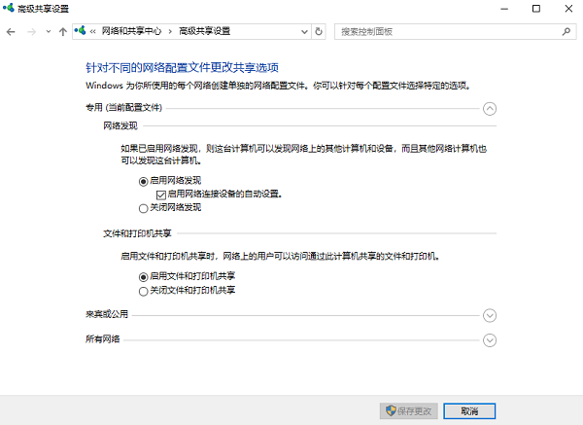The image size is (583, 425).
Task: Expand address bar history dropdown
Action: 304,32
